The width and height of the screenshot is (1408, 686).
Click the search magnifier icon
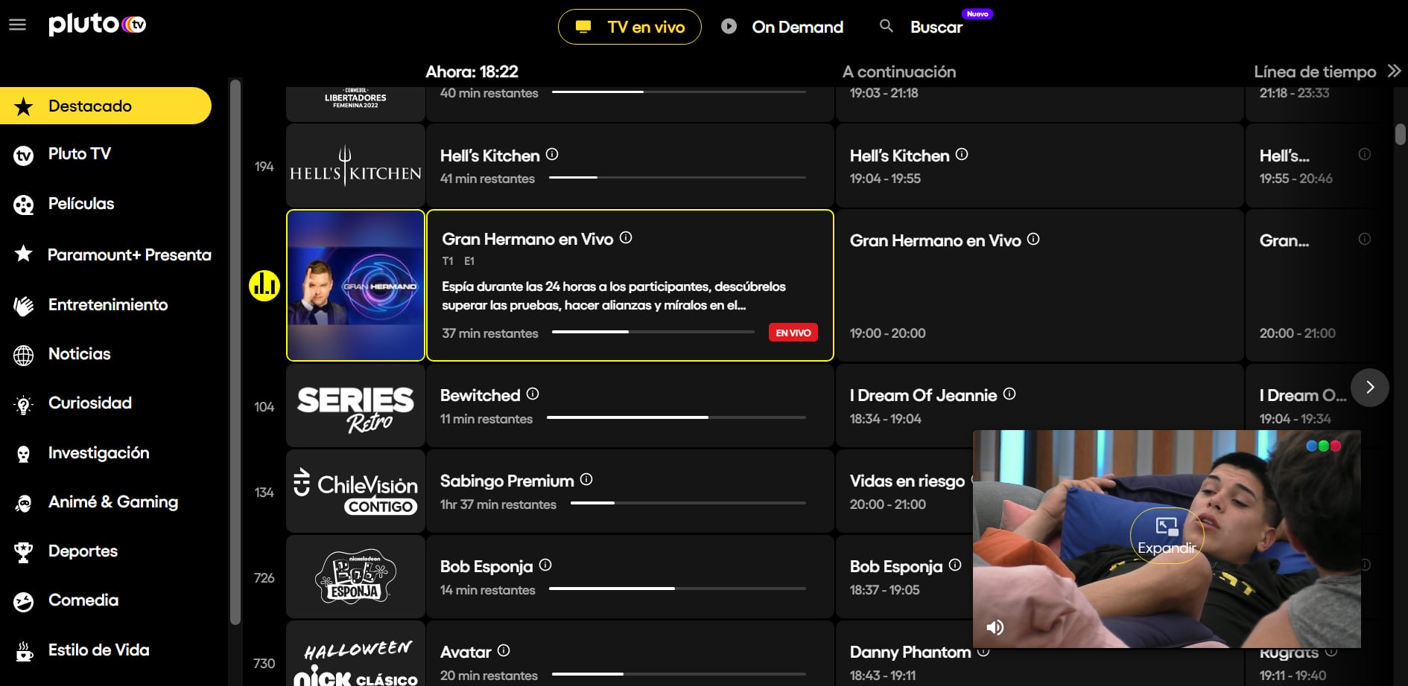point(886,26)
